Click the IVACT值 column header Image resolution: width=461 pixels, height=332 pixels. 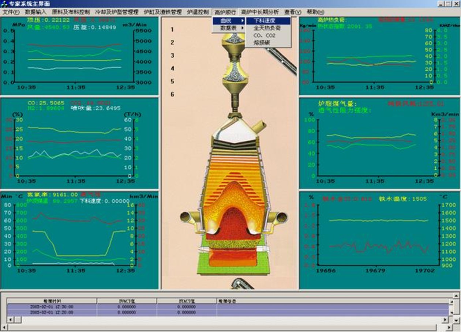(127, 301)
